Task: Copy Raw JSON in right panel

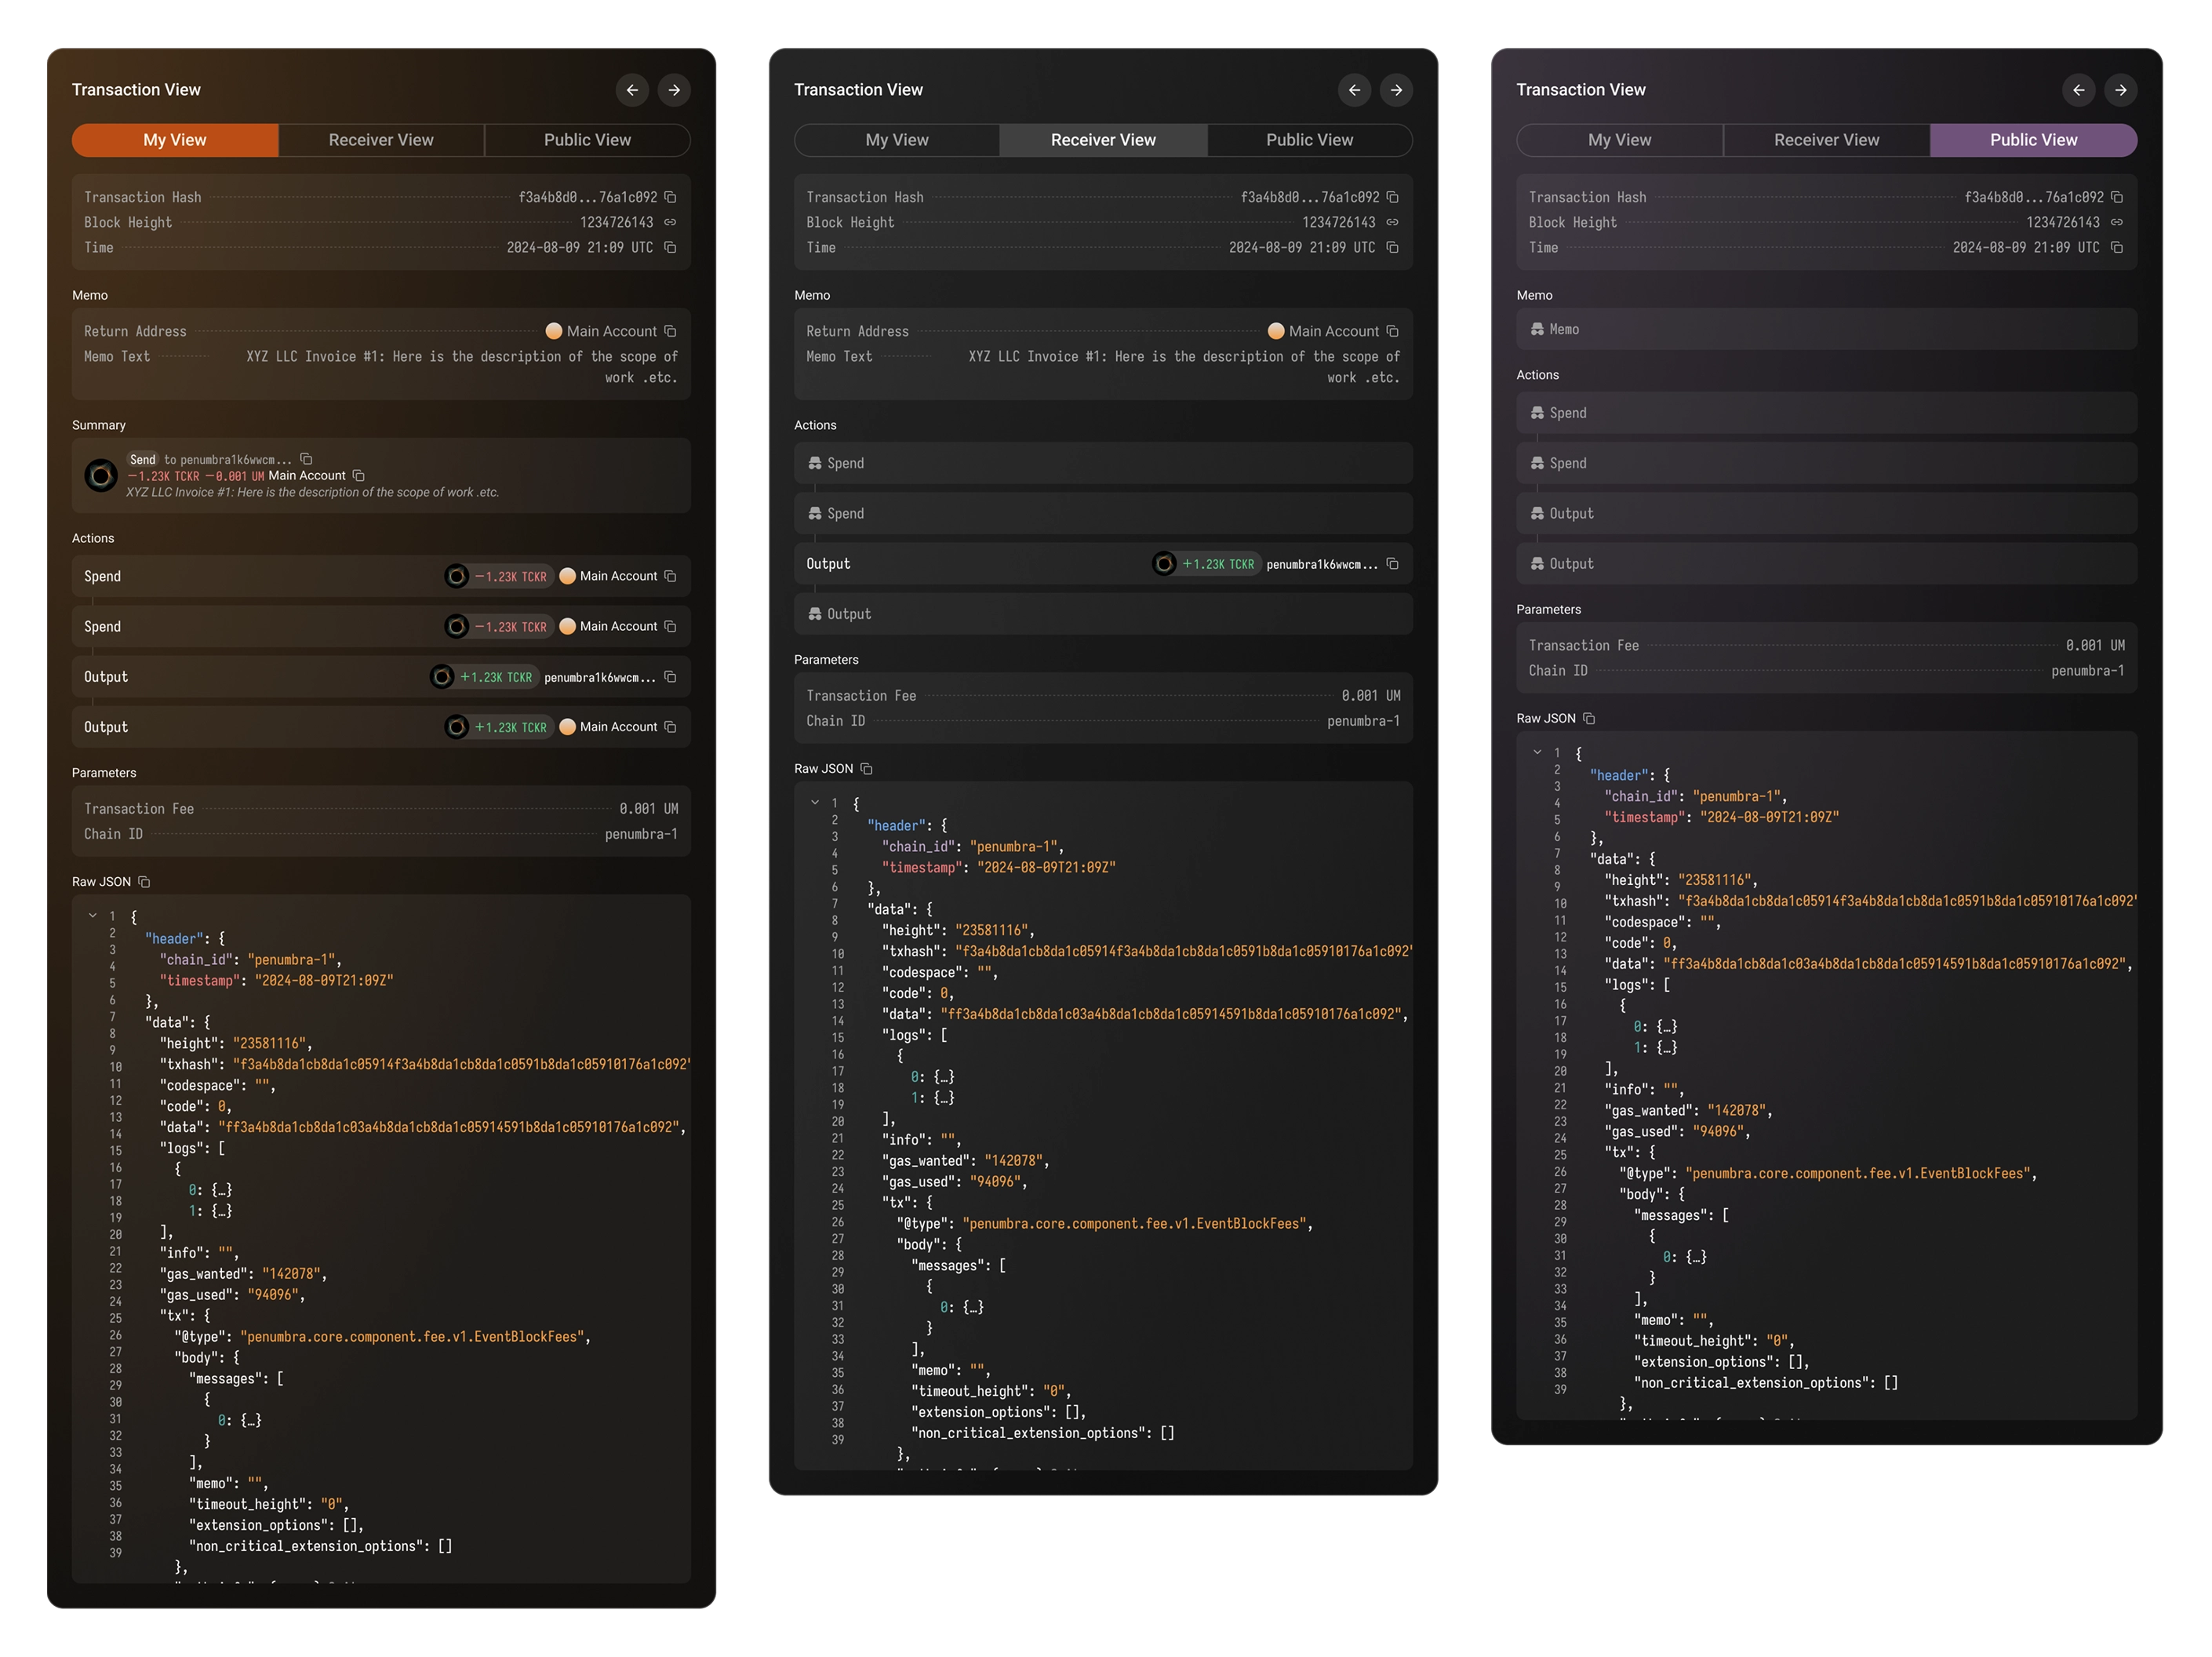Action: (x=1589, y=718)
